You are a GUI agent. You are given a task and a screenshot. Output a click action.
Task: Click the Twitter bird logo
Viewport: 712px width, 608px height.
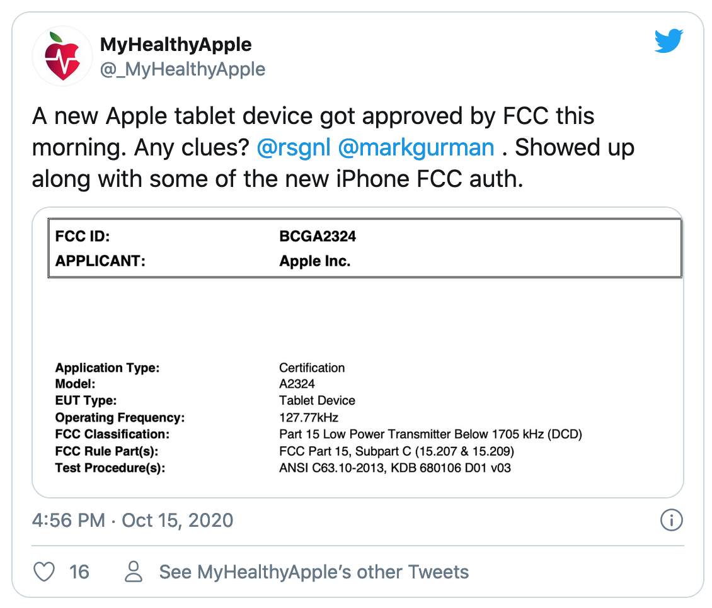tap(669, 41)
